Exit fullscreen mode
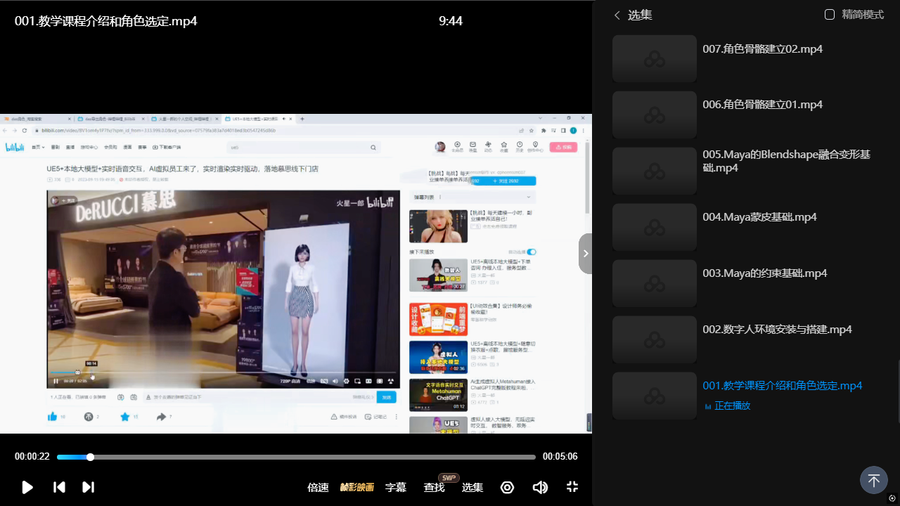The width and height of the screenshot is (900, 506). 572,487
